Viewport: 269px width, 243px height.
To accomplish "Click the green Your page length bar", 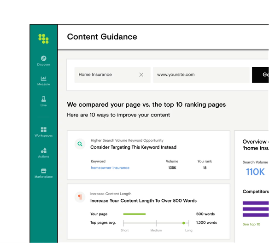I will (x=134, y=214).
